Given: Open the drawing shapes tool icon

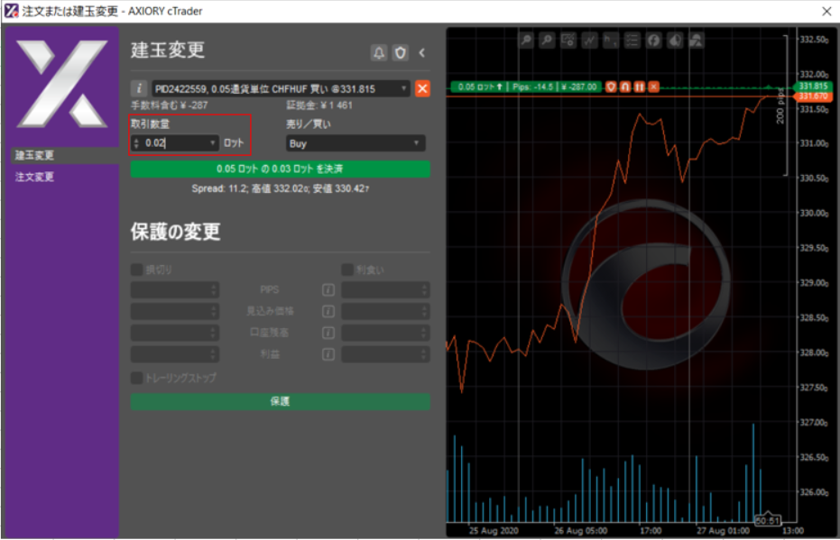Looking at the screenshot, I should point(697,41).
